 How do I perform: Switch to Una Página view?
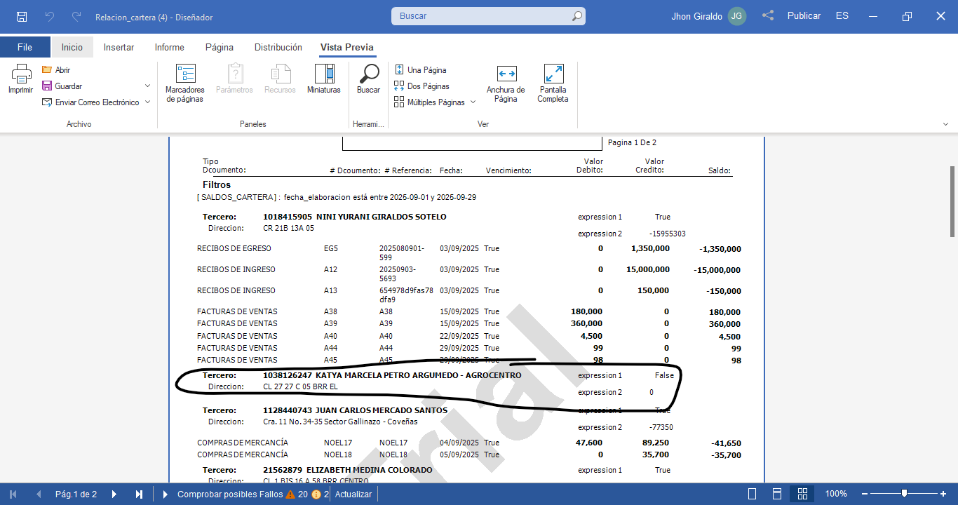pos(420,70)
